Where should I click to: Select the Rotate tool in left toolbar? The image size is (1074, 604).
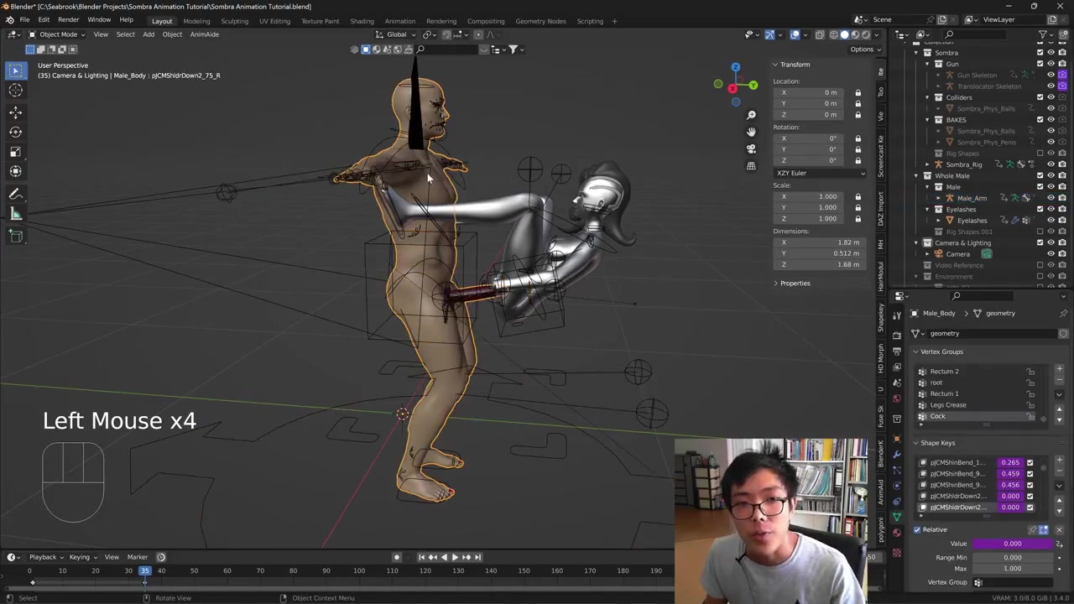(15, 132)
